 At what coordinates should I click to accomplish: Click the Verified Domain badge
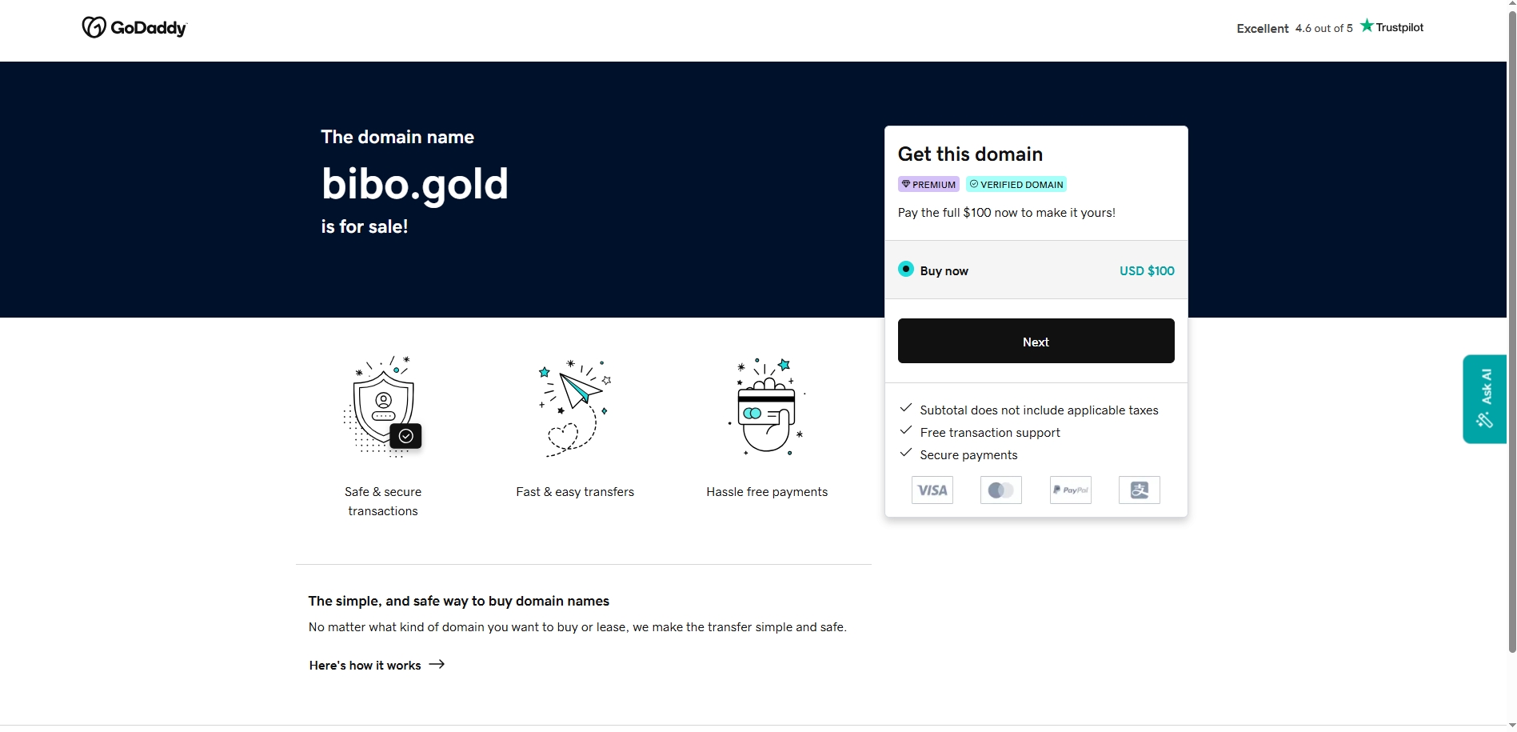tap(1016, 185)
